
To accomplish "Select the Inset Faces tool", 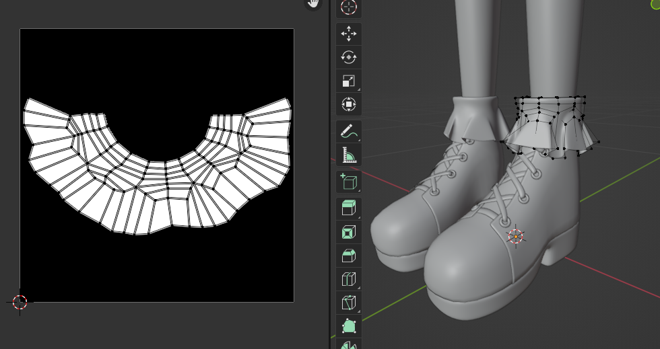I will pos(348,232).
